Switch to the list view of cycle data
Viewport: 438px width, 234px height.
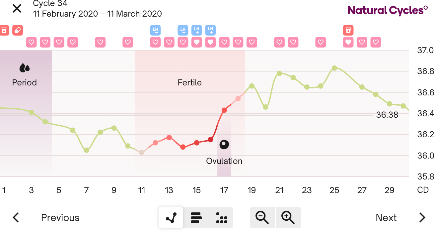196,218
